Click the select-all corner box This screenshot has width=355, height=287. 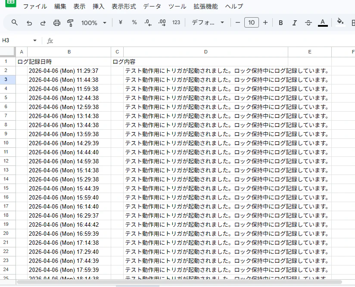7,52
